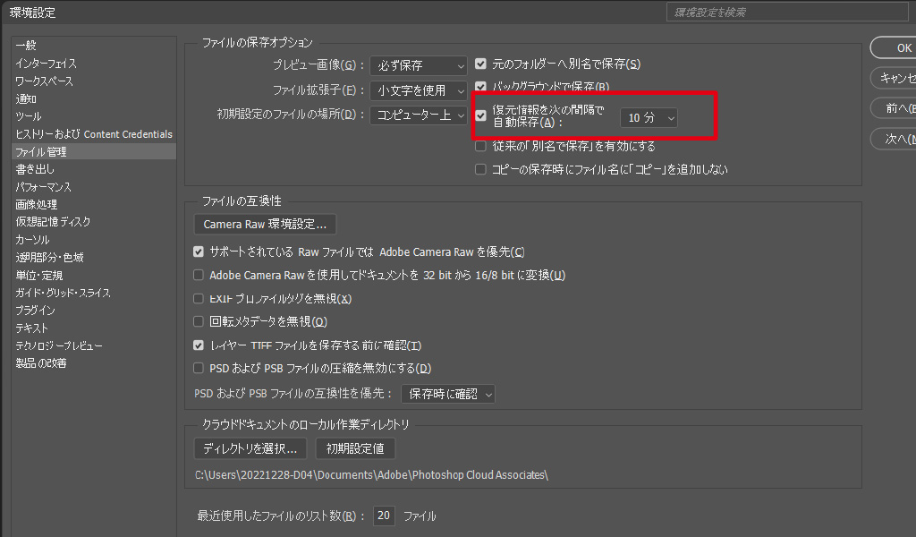Open プレビュー画像 dropdown
916x537 pixels.
(x=419, y=65)
